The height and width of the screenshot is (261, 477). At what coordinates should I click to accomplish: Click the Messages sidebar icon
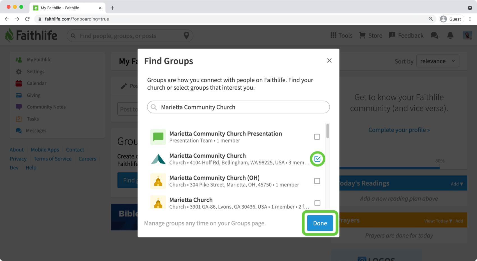coord(19,130)
